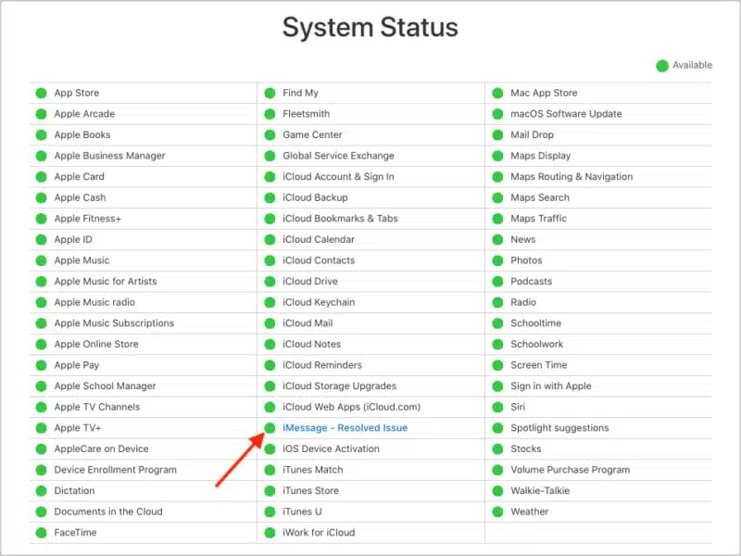Select the Device Enrollment Program row
The height and width of the screenshot is (556, 741).
pyautogui.click(x=115, y=470)
